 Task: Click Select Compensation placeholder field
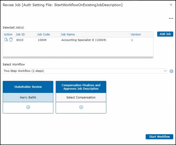pos(81,97)
